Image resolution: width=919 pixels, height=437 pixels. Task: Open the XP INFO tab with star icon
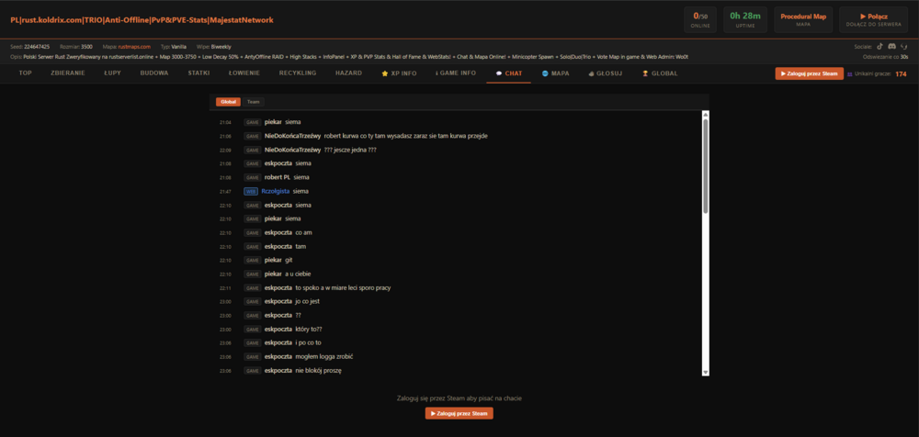click(400, 73)
